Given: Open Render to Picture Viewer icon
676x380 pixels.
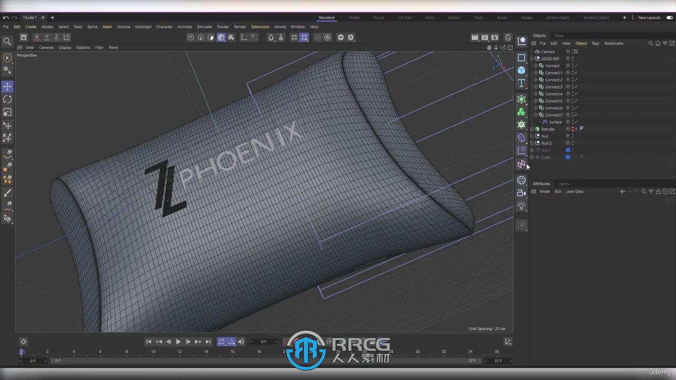Looking at the screenshot, I should tap(484, 37).
